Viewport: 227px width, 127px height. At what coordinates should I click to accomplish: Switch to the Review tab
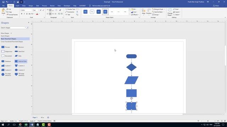[x=52, y=6]
